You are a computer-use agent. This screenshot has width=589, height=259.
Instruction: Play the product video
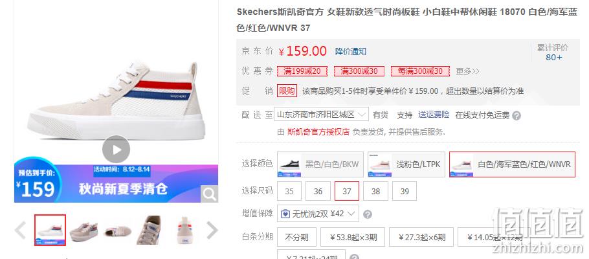pos(116,149)
